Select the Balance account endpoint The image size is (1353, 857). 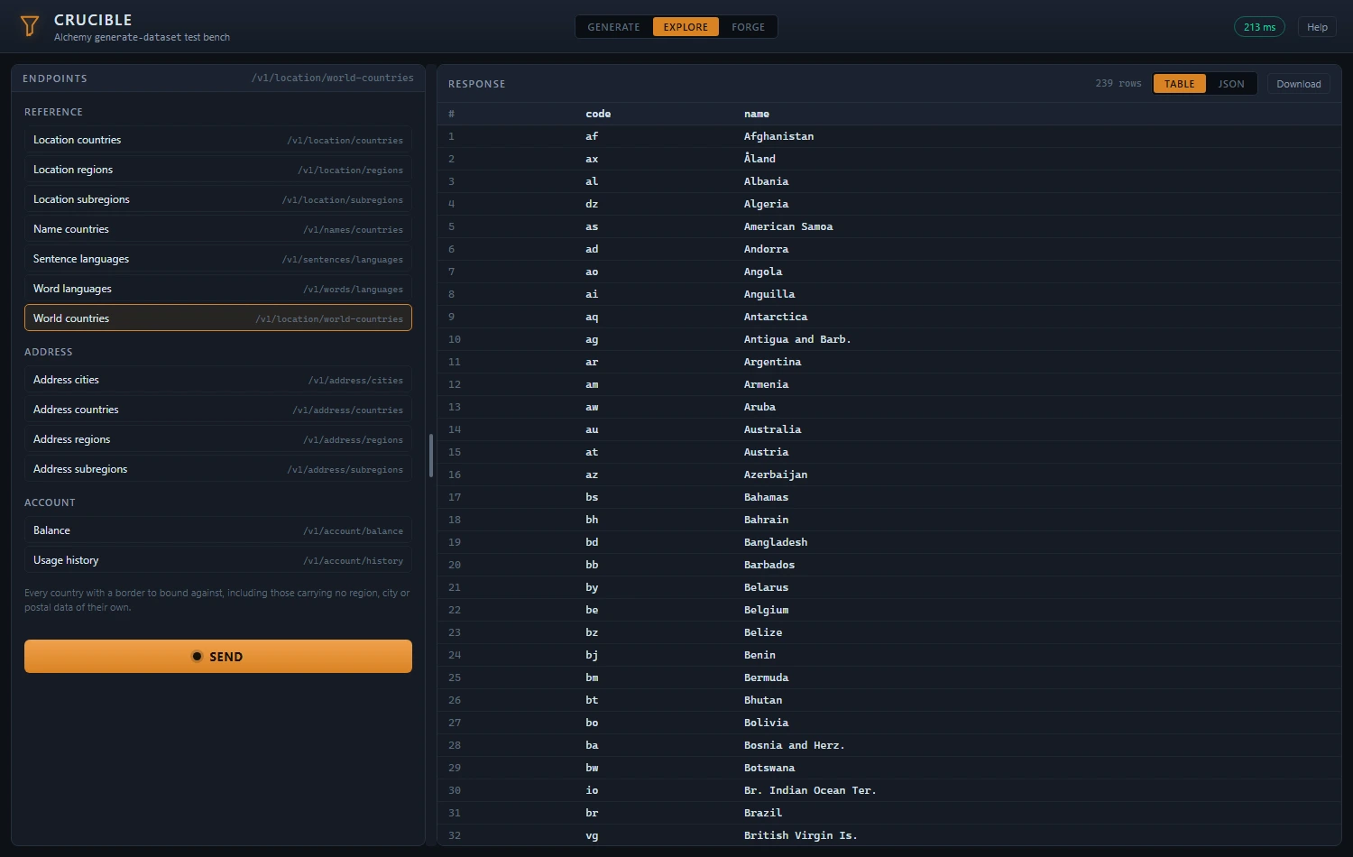click(x=218, y=530)
